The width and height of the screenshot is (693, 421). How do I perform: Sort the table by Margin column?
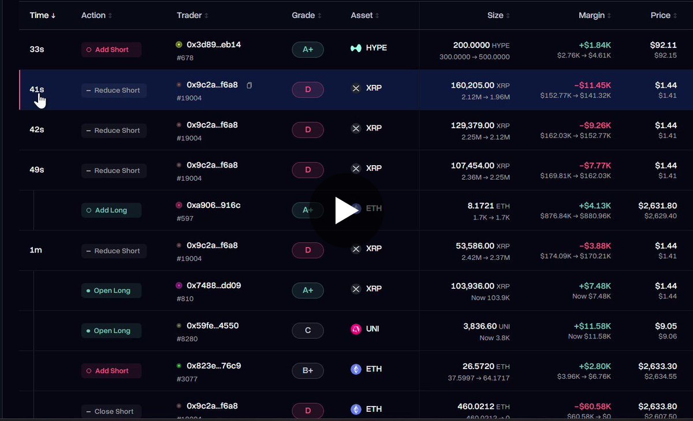595,16
